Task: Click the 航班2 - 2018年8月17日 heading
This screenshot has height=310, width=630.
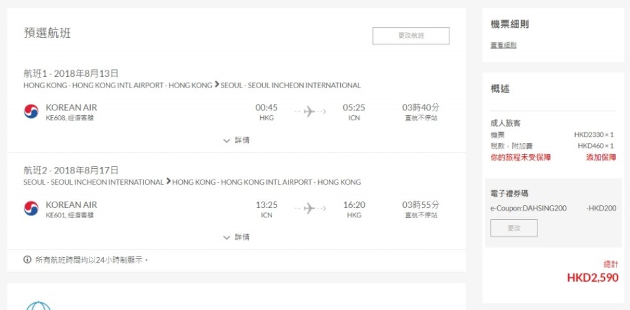Action: 71,171
